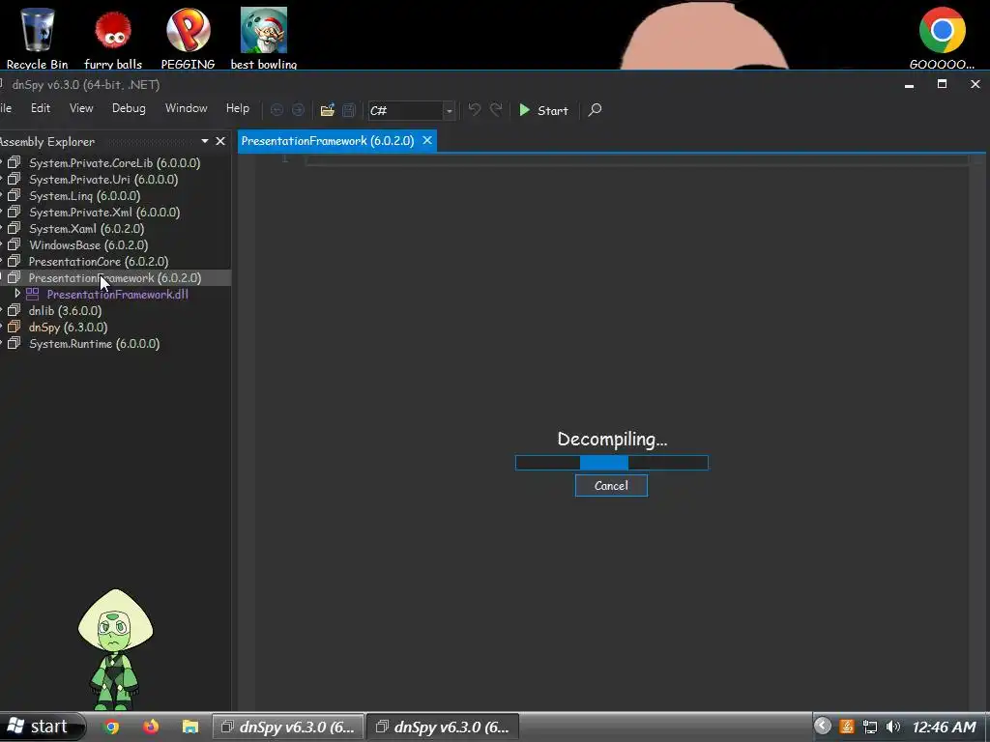
Task: Click the 12:46 AM taskbar clock
Action: coord(945,727)
